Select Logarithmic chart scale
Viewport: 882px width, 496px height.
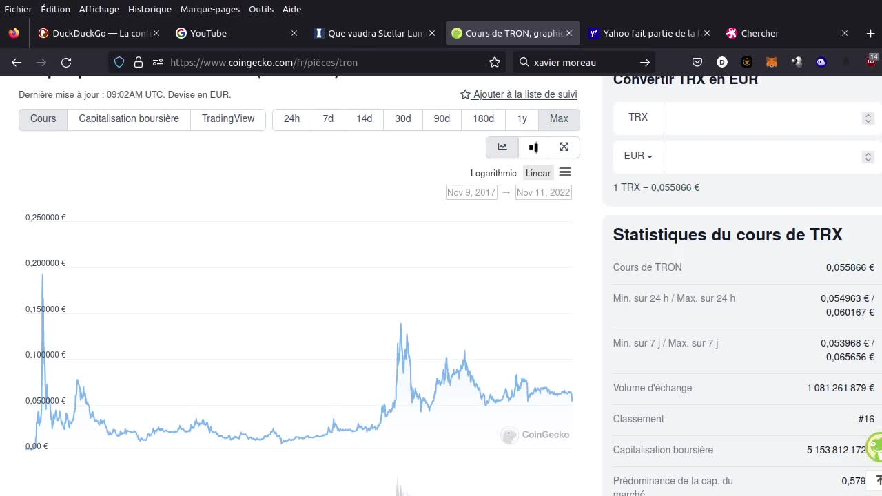(493, 173)
